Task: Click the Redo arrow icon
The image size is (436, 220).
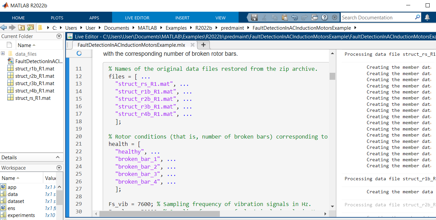Action: [x=304, y=18]
